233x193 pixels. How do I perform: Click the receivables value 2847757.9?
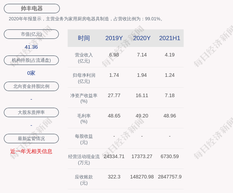pos(170,177)
